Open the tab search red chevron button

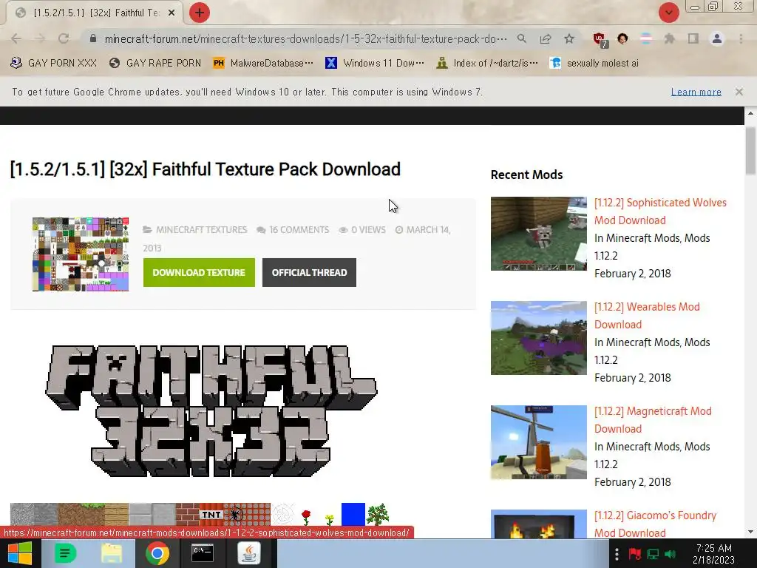pos(668,13)
